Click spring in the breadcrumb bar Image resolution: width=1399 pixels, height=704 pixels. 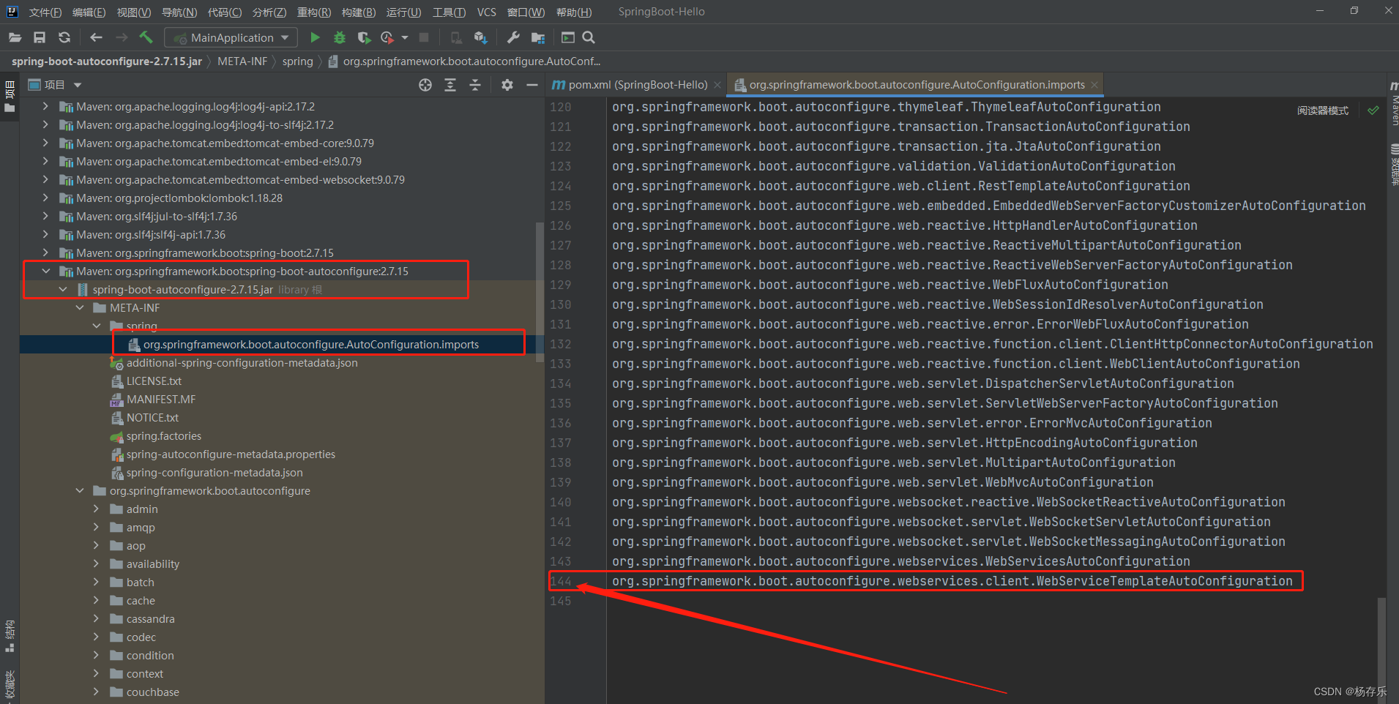[x=297, y=61]
